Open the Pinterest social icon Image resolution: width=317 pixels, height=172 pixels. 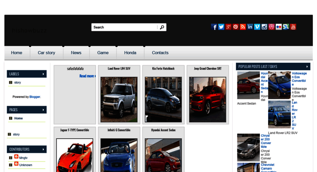point(235,27)
